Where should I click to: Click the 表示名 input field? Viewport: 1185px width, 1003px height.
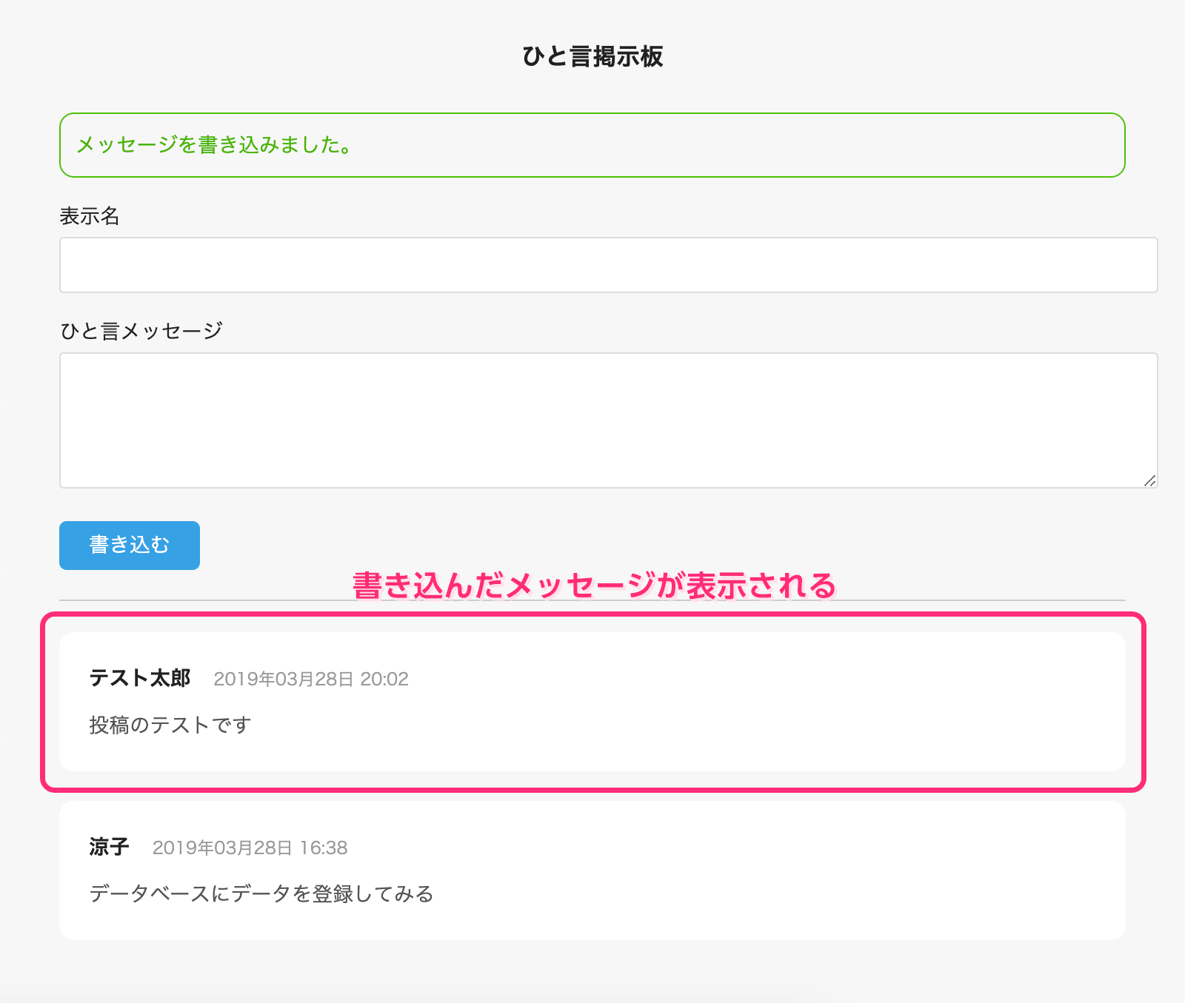click(608, 265)
